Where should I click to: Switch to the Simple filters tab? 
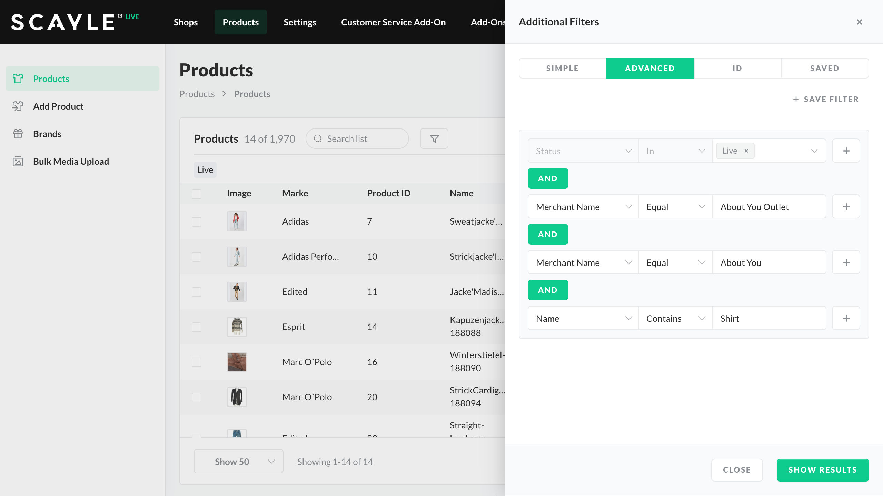pos(562,68)
